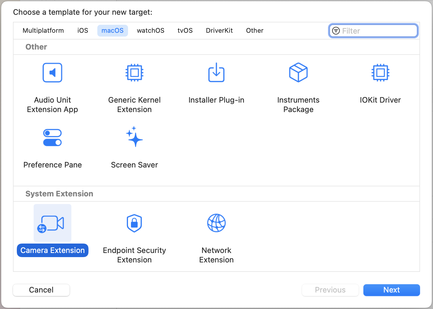
Task: Choose the Network Extension globe icon
Action: click(x=216, y=223)
